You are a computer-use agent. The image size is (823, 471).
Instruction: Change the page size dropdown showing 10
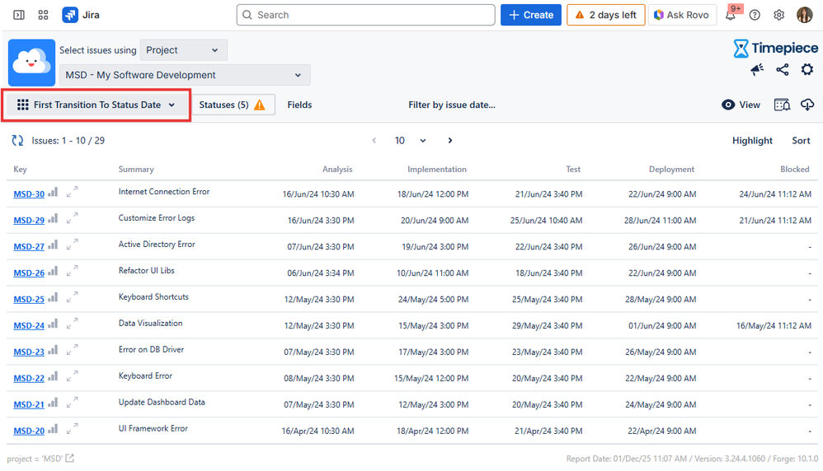pos(410,141)
